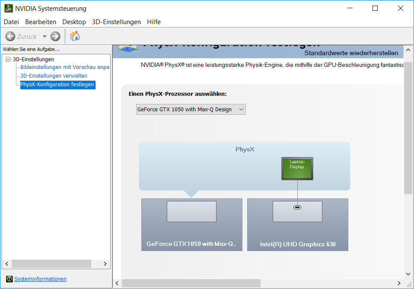Screen dimensions: 414x289
Task: Click the PhysX page header icon
Action: (128, 48)
